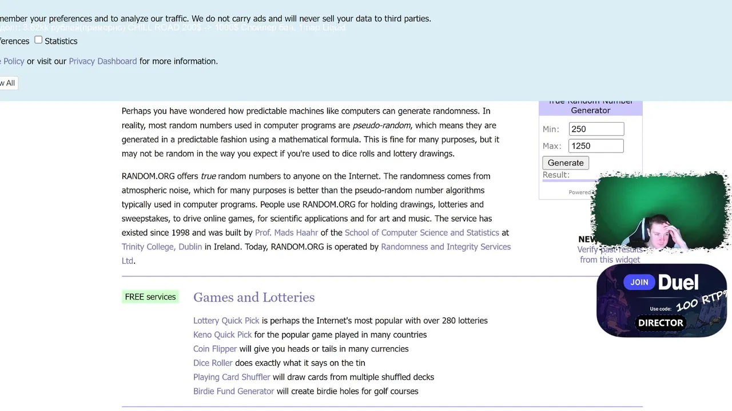Open Prof. Mads Haahr link
This screenshot has height=411, width=732.
[287, 232]
